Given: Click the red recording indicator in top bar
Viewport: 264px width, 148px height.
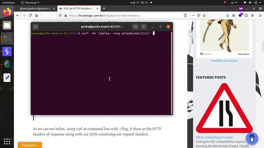Looking at the screenshot, I should point(225,2).
